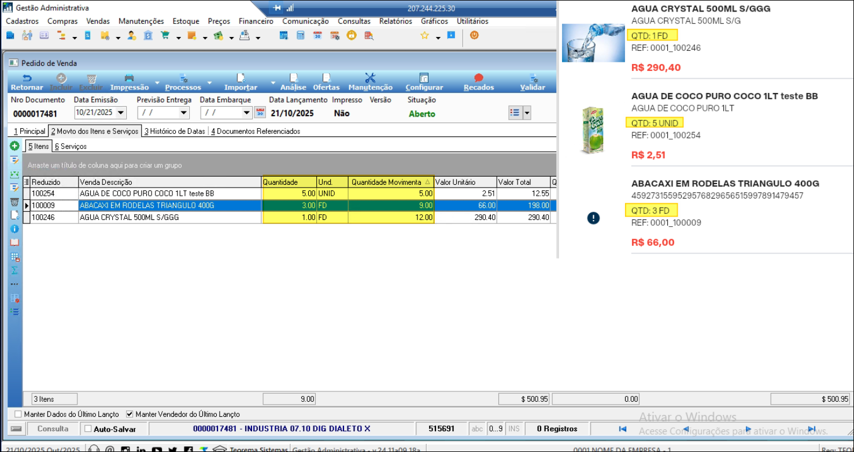Uncheck Manter Vendedor do Último Lançto

click(130, 414)
